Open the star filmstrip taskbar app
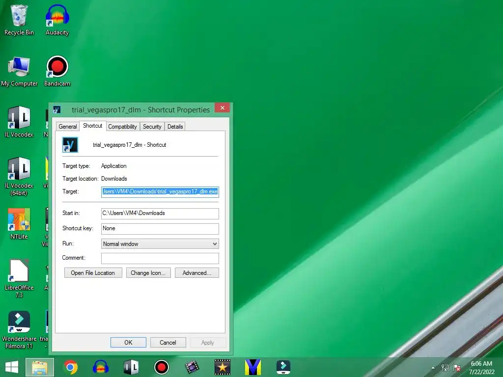This screenshot has width=503, height=377. coord(223,367)
